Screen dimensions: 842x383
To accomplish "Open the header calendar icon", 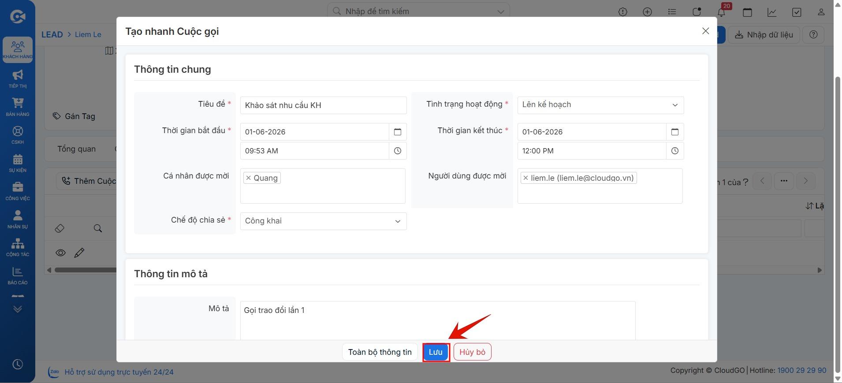I will pyautogui.click(x=747, y=12).
